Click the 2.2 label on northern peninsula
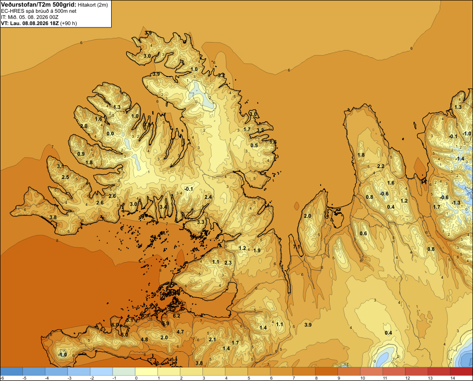 [381, 166]
